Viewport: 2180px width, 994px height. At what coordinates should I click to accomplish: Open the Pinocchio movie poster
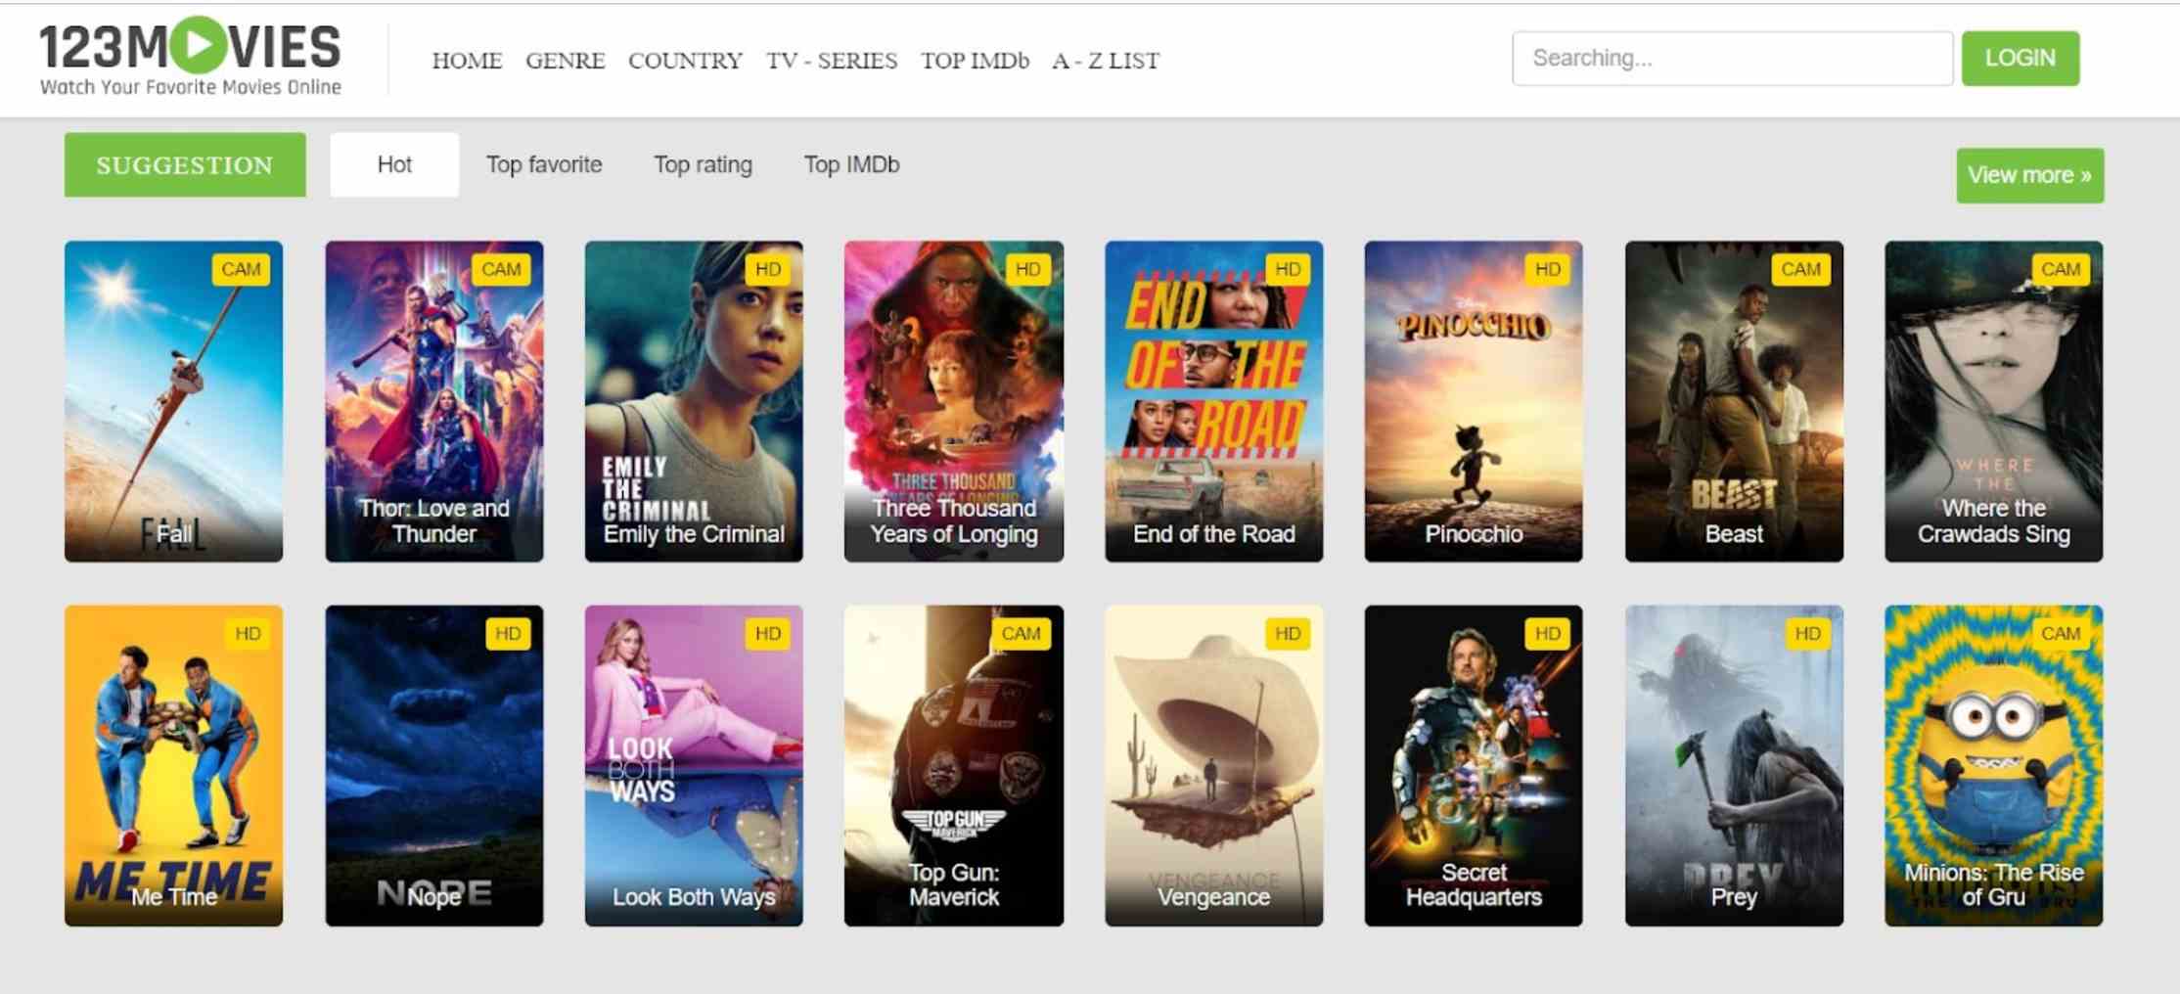pos(1474,401)
